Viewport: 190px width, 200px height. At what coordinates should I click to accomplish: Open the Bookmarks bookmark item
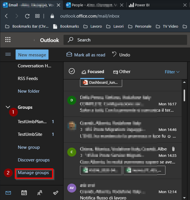pos(66,26)
